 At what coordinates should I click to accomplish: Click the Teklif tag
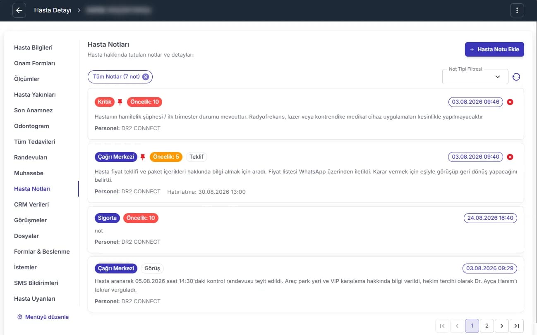197,157
